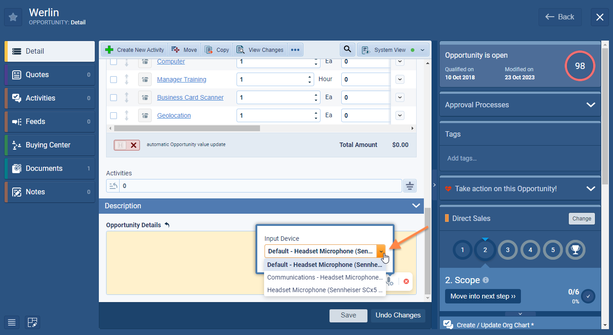Check the Manager Training row checkbox

click(114, 79)
